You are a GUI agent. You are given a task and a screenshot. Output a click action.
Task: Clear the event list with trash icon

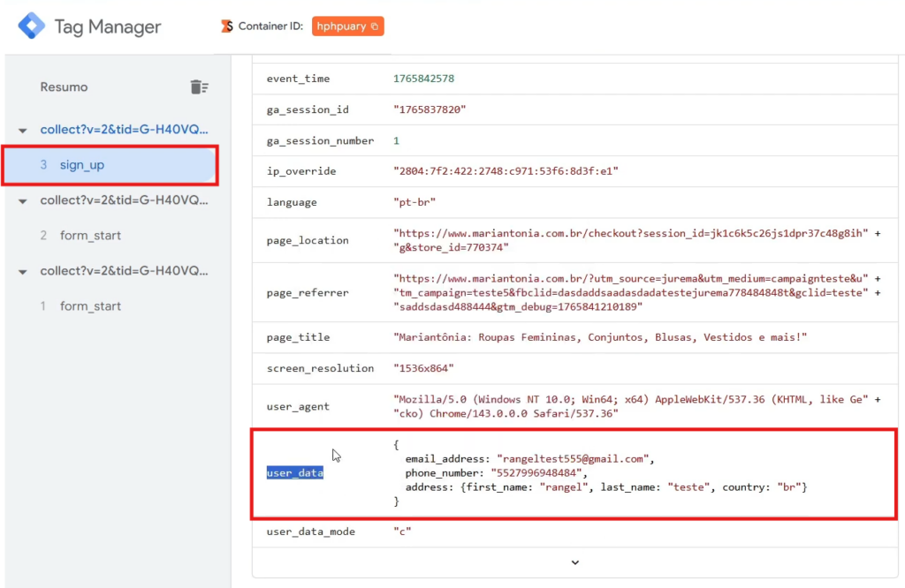coord(200,87)
